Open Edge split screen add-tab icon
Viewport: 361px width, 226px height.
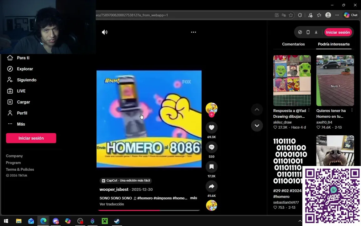tap(277, 15)
